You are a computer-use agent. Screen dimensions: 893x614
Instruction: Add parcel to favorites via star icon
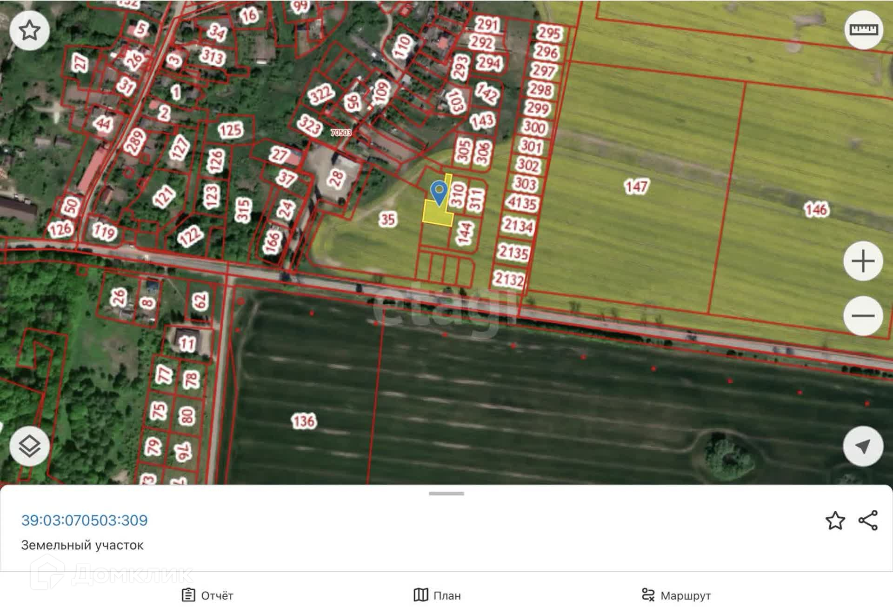(835, 521)
